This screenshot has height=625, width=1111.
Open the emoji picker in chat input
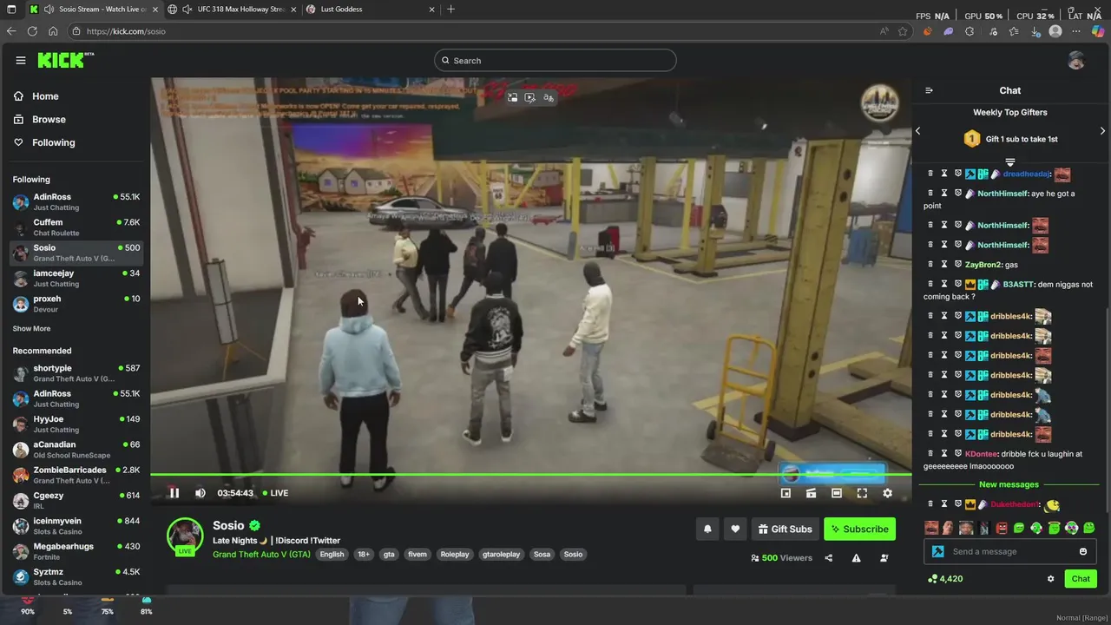[x=1083, y=551]
